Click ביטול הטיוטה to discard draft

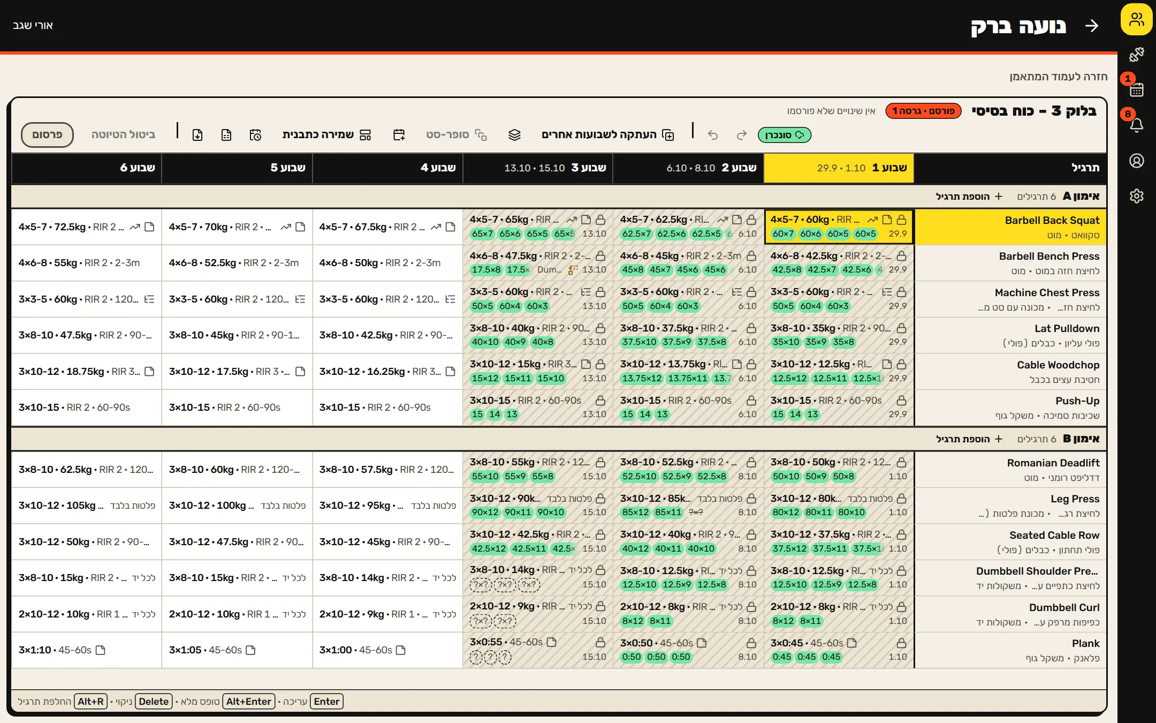coord(123,135)
